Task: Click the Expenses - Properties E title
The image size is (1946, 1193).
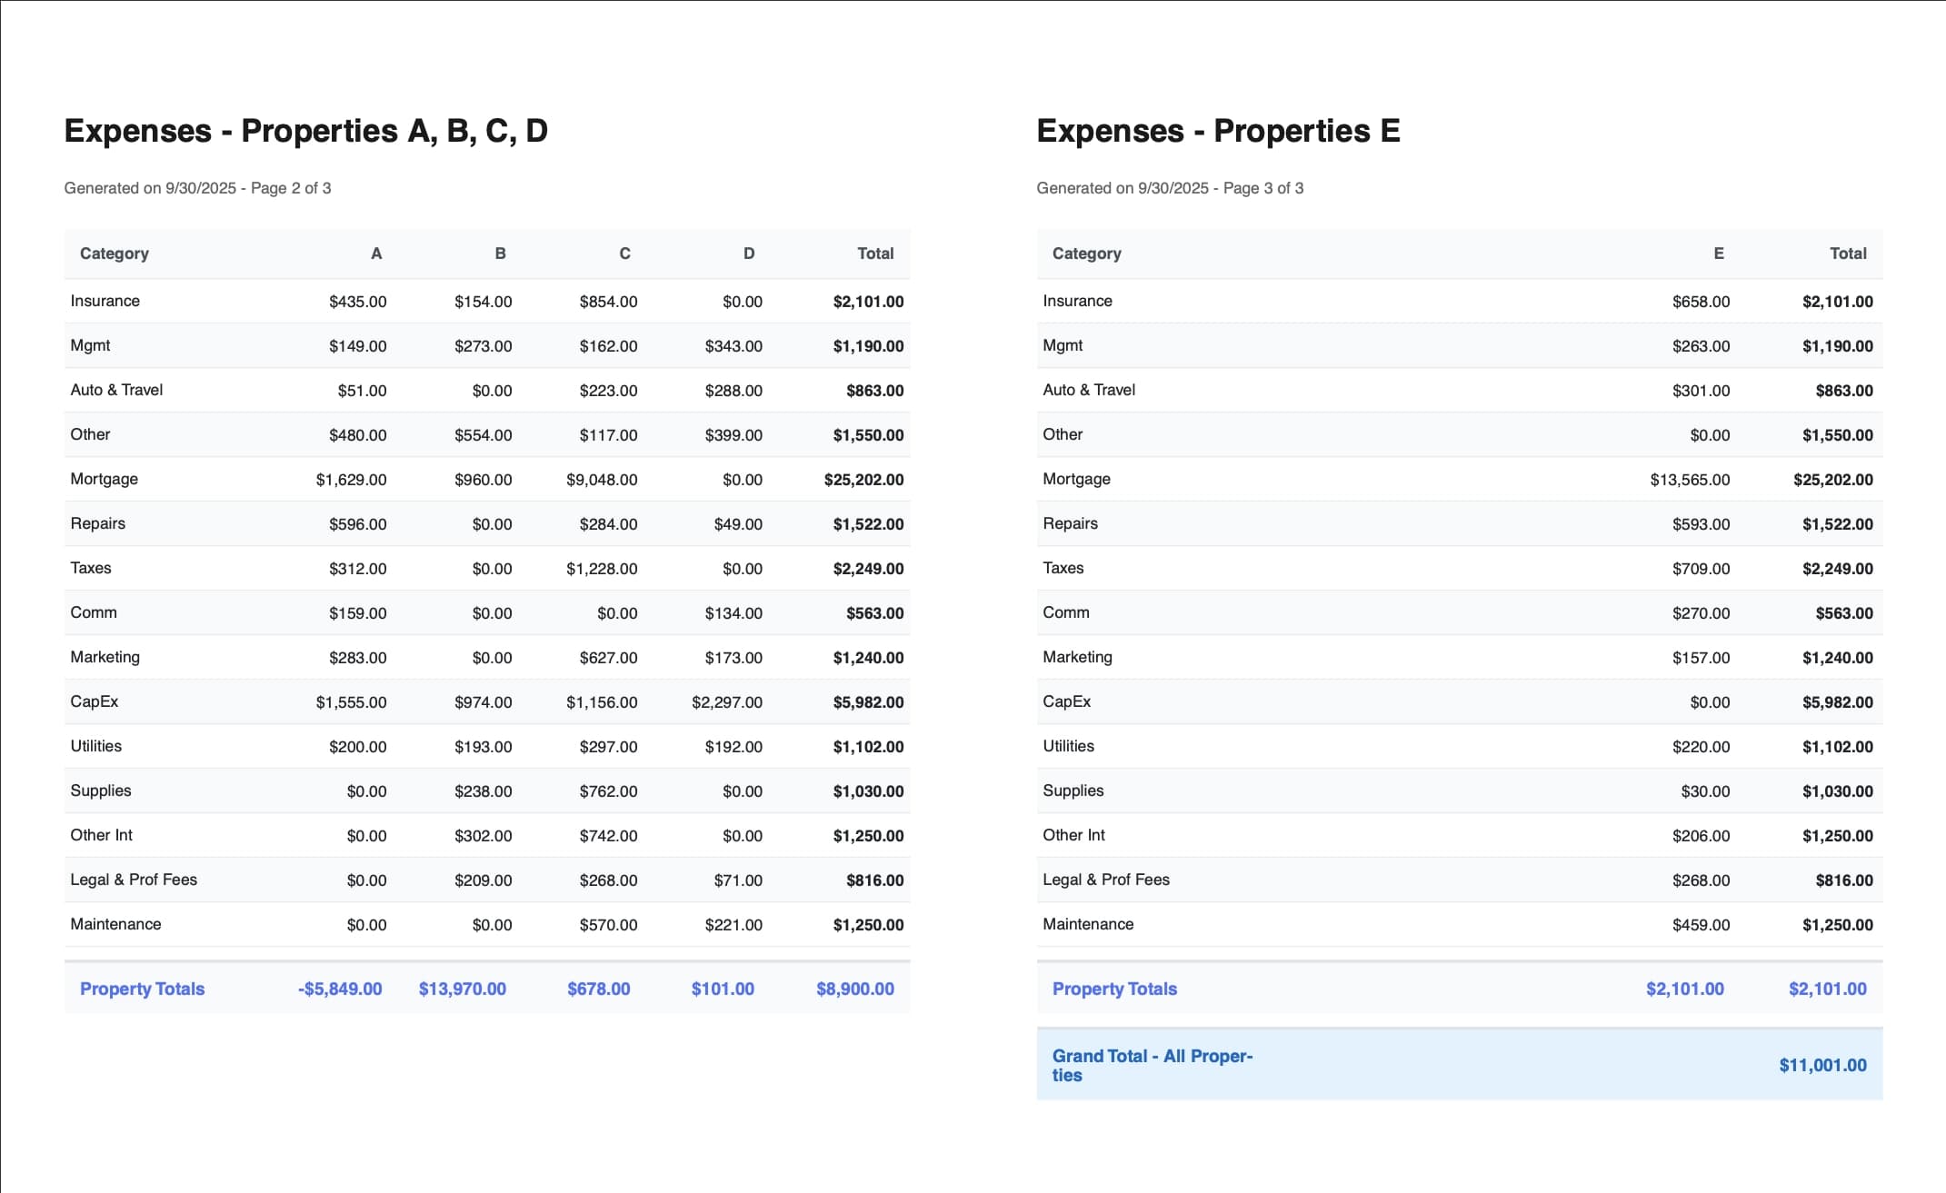Action: pos(1218,130)
